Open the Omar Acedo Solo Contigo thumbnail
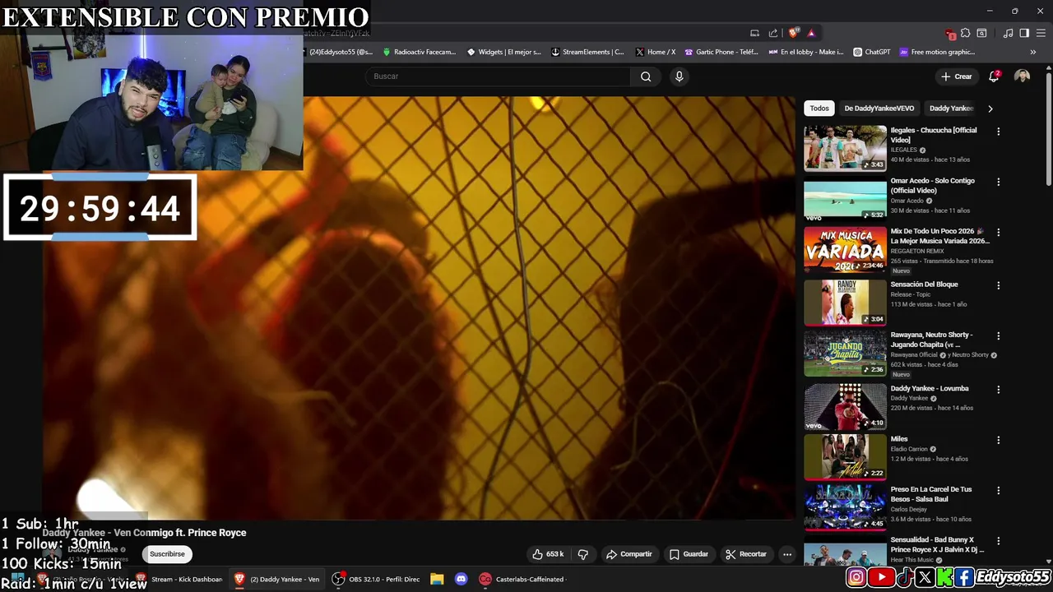1053x592 pixels. [x=845, y=199]
